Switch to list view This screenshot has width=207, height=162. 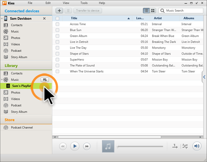146,11
